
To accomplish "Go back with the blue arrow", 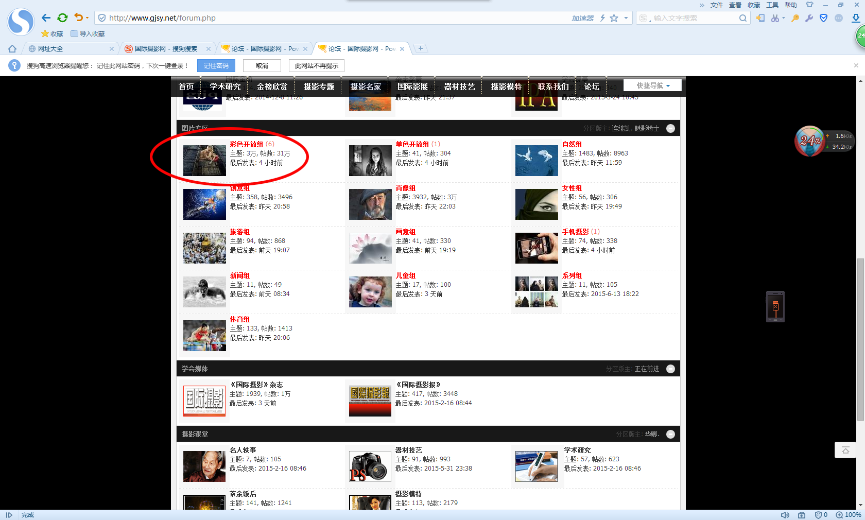I will tap(46, 18).
